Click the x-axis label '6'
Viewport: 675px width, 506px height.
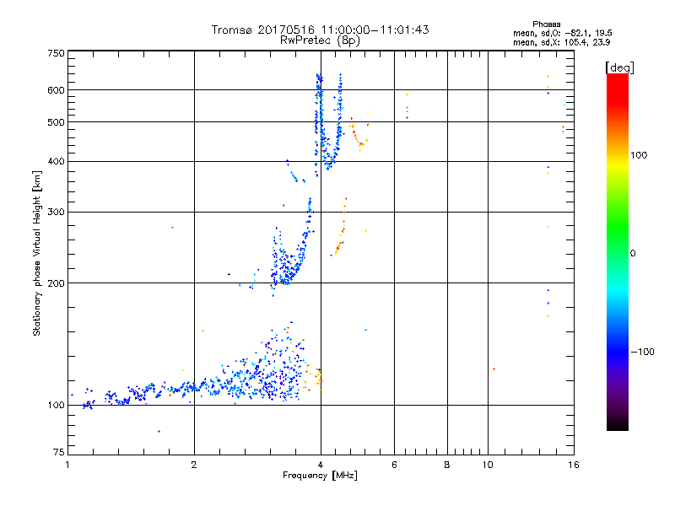coord(394,465)
